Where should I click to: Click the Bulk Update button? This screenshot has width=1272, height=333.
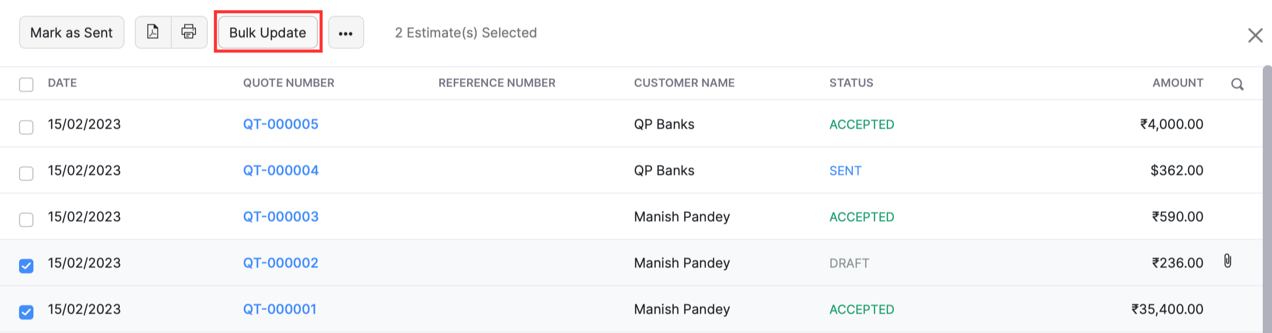[267, 32]
